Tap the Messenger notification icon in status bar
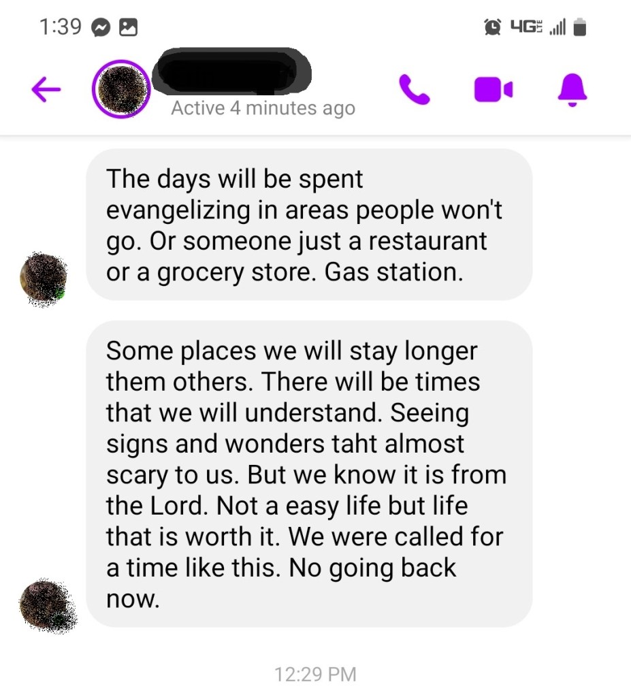This screenshot has width=631, height=697. [101, 27]
